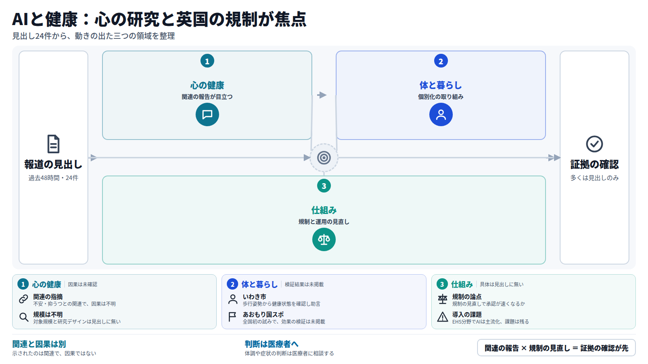Image resolution: width=648 pixels, height=364 pixels.
Task: Click the 報道の見出し label
Action: click(53, 165)
